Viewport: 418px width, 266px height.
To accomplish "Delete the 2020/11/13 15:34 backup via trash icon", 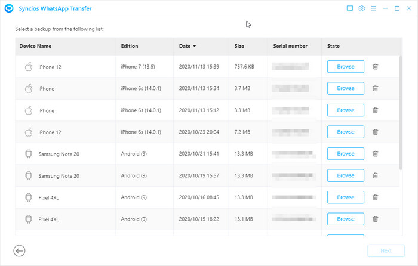I will point(376,88).
